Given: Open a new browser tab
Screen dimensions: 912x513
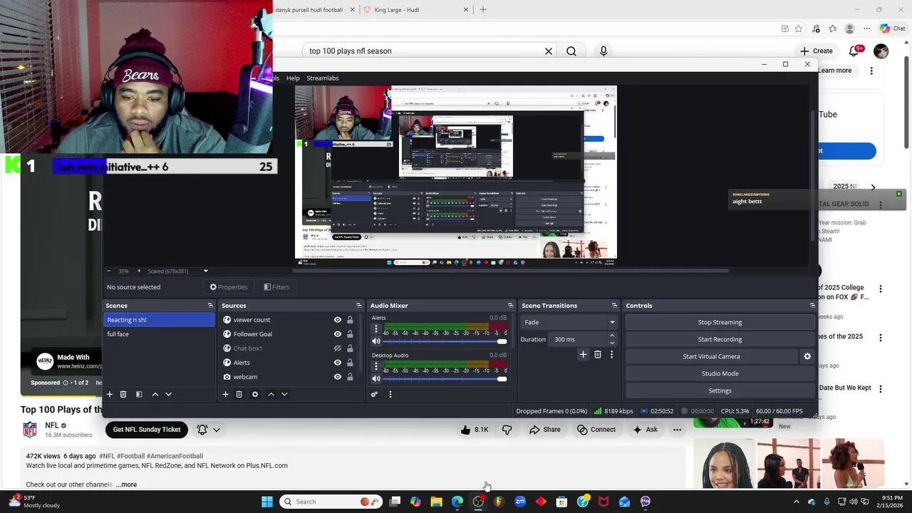Looking at the screenshot, I should (483, 10).
